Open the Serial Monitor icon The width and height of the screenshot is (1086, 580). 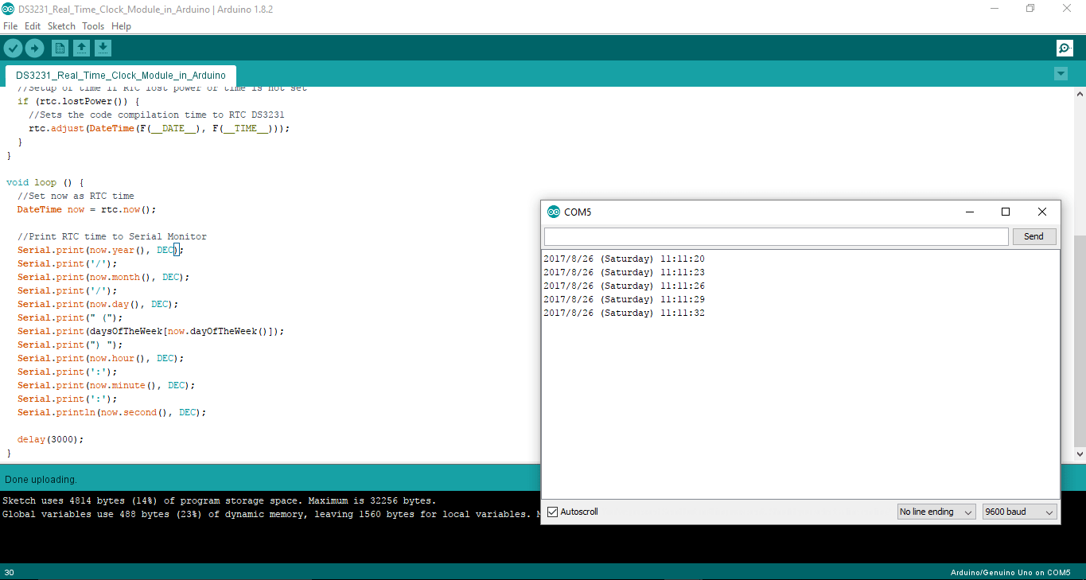(1065, 48)
